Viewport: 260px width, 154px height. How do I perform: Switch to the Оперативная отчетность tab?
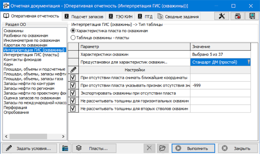tap(31, 16)
